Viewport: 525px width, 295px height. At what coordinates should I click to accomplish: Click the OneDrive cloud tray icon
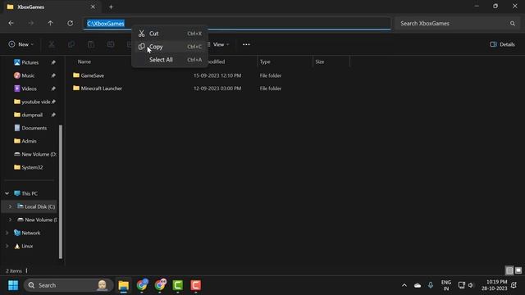418,285
